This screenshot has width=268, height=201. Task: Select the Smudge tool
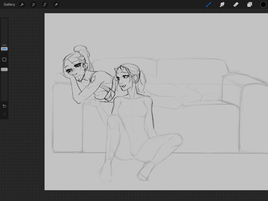(x=222, y=5)
